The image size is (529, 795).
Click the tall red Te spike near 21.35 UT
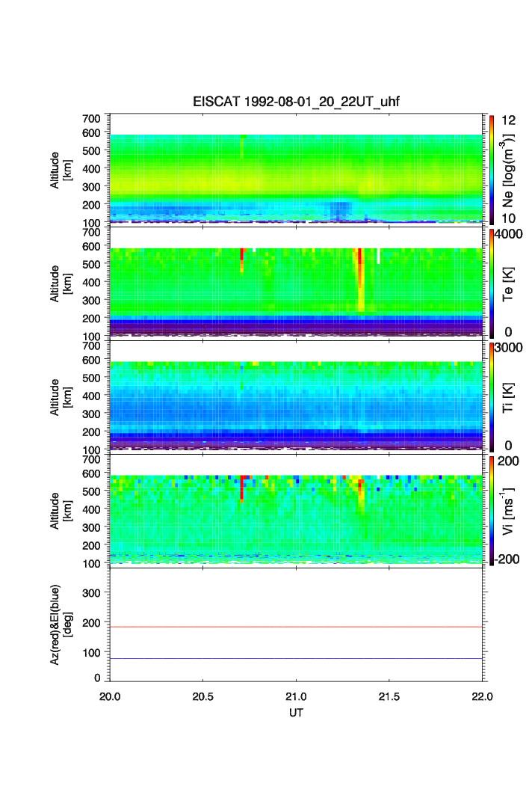pos(360,280)
